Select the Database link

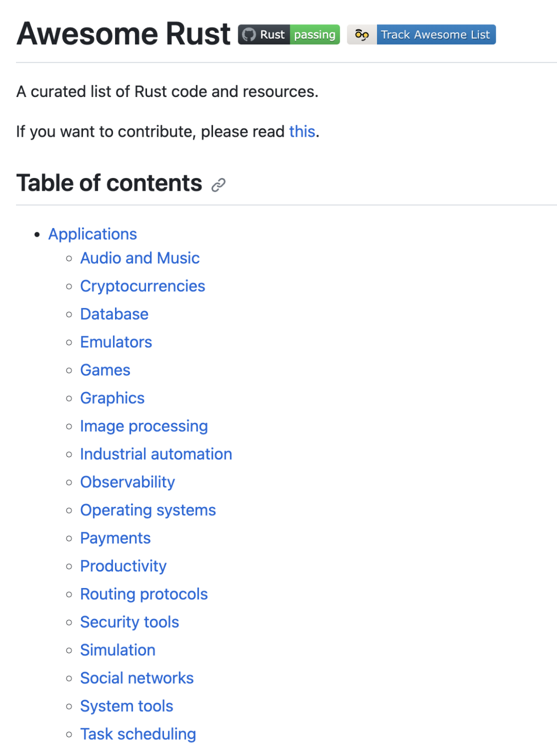tap(114, 314)
